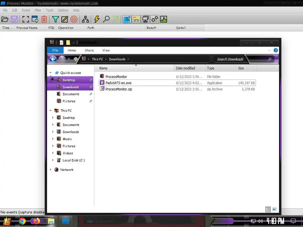Open the recent locations dropdown arrow
Screen dimensions: 303x227
(x=69, y=59)
